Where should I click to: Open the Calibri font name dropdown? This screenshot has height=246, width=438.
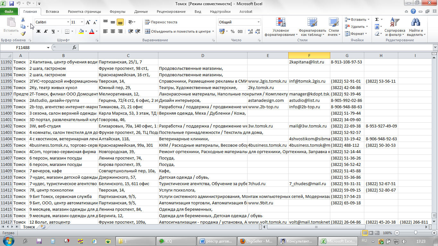coord(68,22)
